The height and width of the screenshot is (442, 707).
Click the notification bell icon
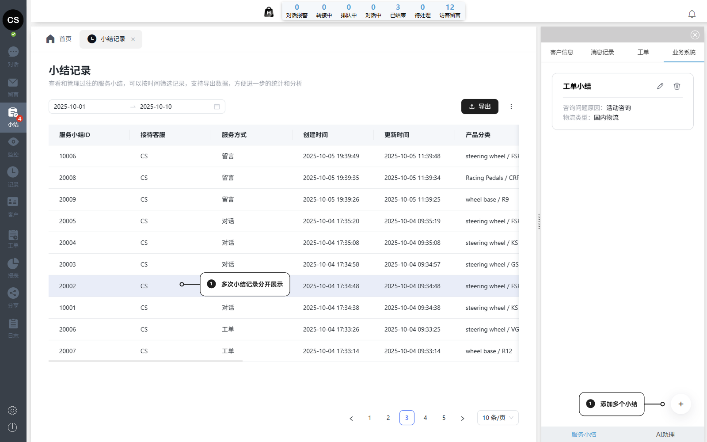[x=692, y=14]
